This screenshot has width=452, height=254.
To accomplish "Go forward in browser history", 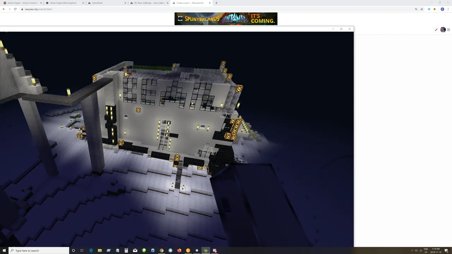I will (9, 9).
